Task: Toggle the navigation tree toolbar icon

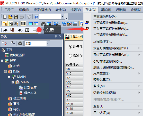Action: 5,23
